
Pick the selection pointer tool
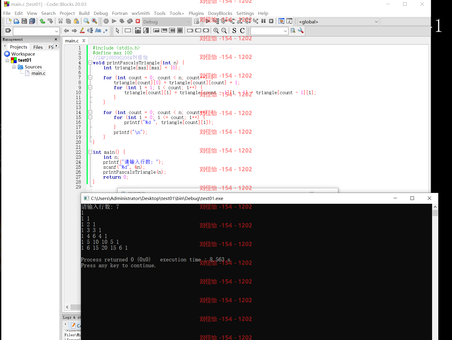118,30
